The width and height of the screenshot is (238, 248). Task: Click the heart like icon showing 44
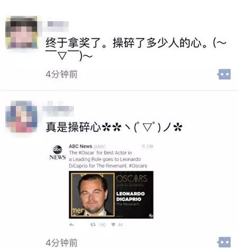(113, 225)
